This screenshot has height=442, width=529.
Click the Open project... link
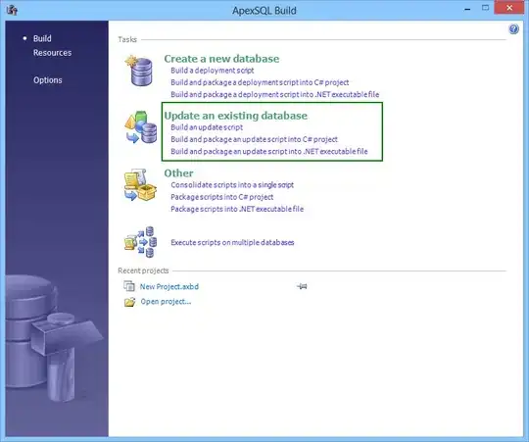tap(166, 302)
